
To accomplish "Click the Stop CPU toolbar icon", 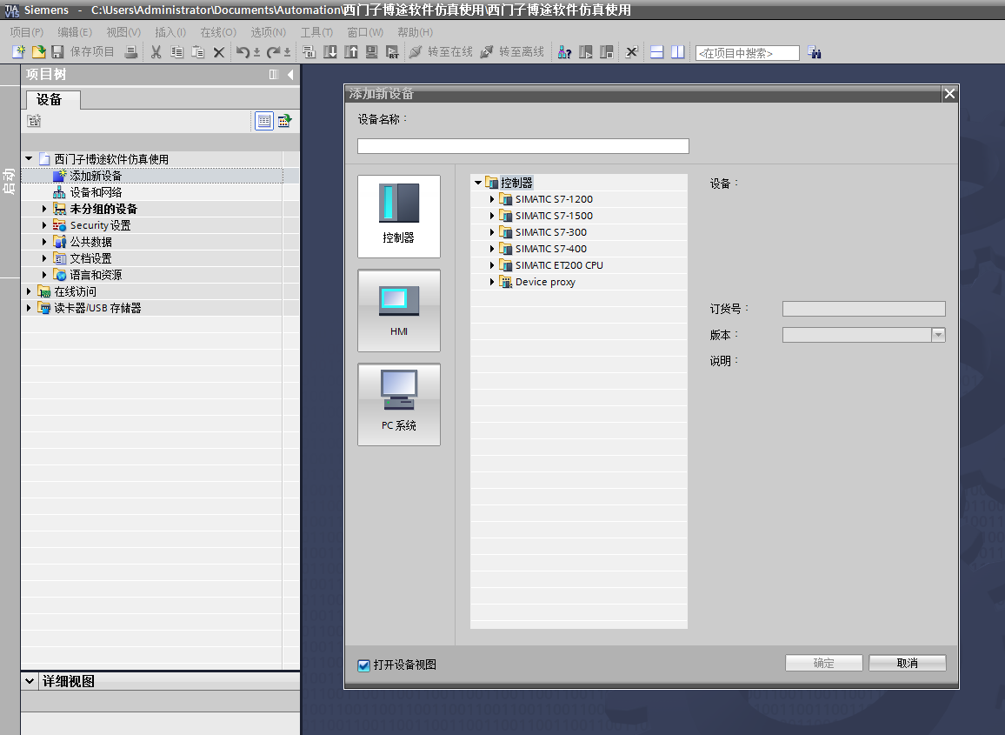I will (x=606, y=52).
